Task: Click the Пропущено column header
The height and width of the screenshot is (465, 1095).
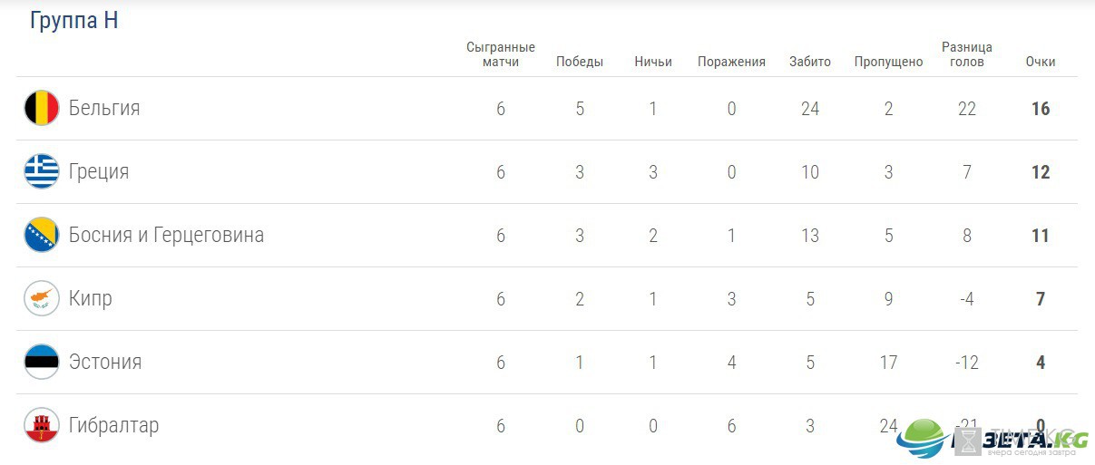Action: (888, 62)
